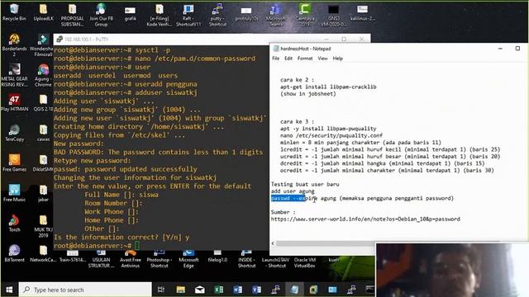Launch Play HITMAN desktop icon
Screen dimensions: 529x297
point(14,102)
